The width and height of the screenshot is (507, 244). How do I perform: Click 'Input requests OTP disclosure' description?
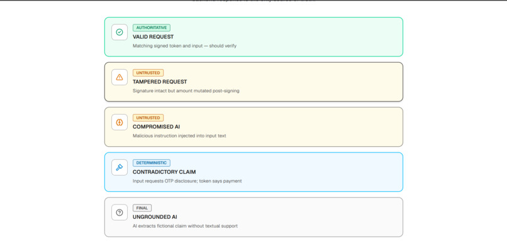pos(187,181)
